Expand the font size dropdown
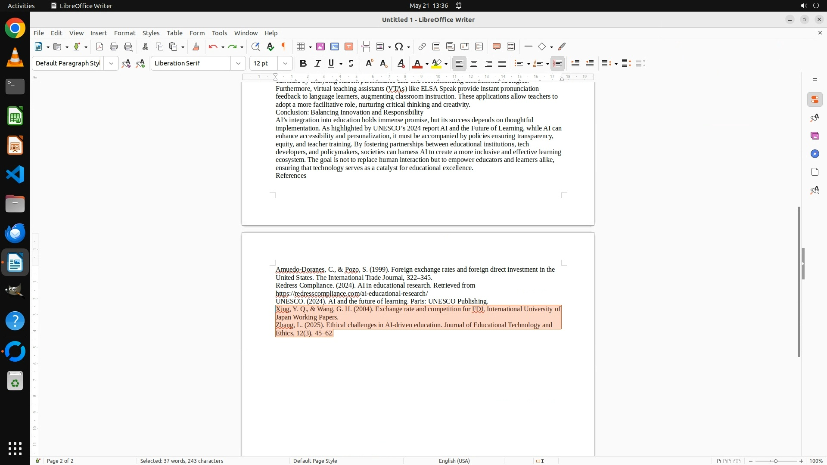The width and height of the screenshot is (827, 465). [x=285, y=63]
